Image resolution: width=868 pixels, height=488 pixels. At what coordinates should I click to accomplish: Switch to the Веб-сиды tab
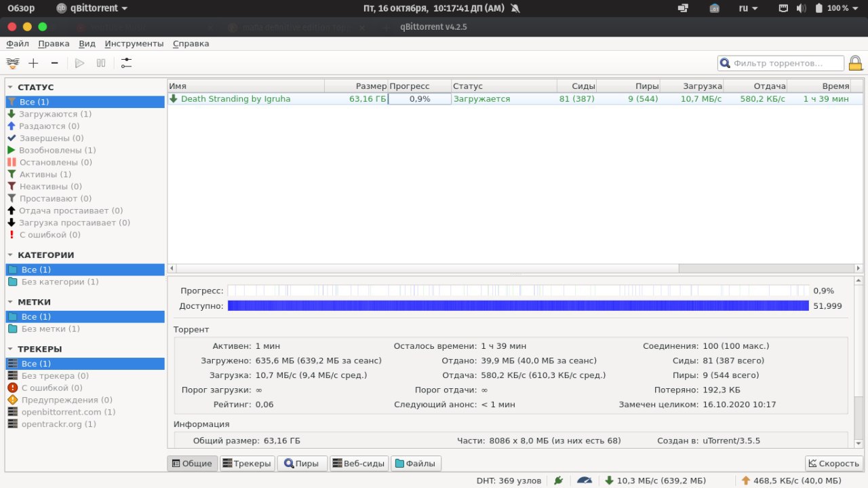(x=359, y=464)
